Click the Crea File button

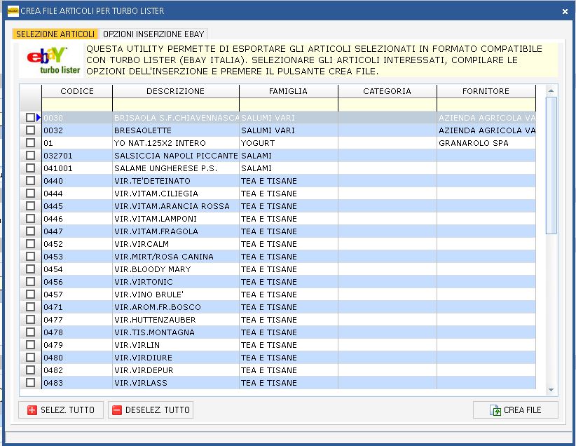(516, 410)
